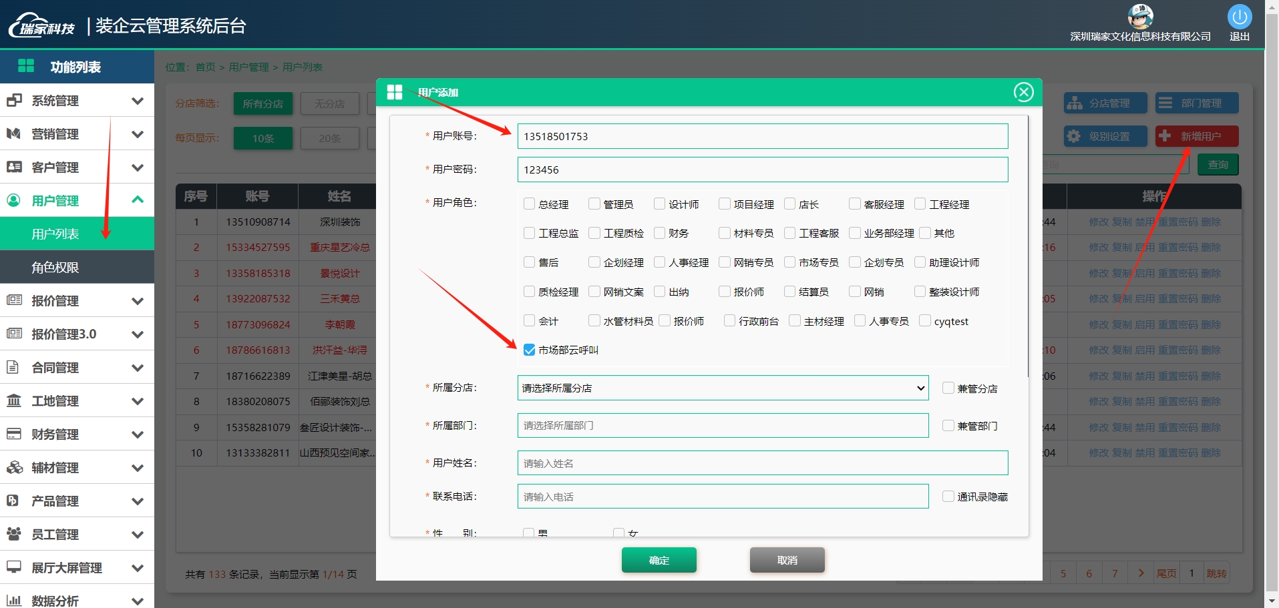
Task: Enable the 兼管分店 checkbox
Action: (948, 388)
